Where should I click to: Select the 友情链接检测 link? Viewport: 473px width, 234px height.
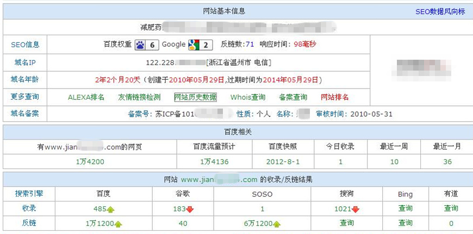coord(139,97)
